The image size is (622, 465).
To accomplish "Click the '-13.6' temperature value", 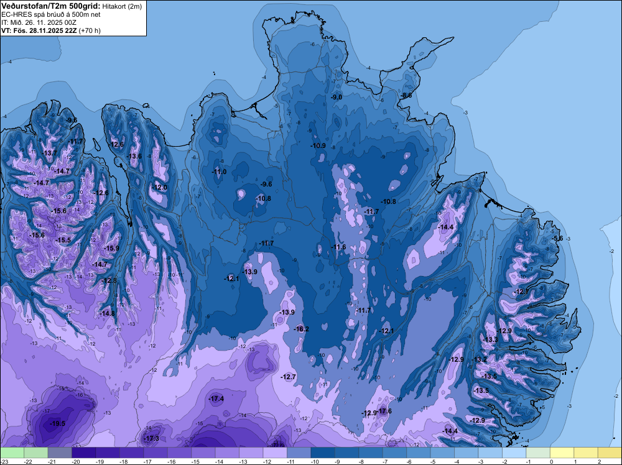I will [134, 156].
